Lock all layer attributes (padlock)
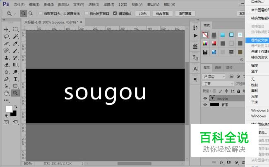Viewport: 269px width, 167px height. [239, 91]
